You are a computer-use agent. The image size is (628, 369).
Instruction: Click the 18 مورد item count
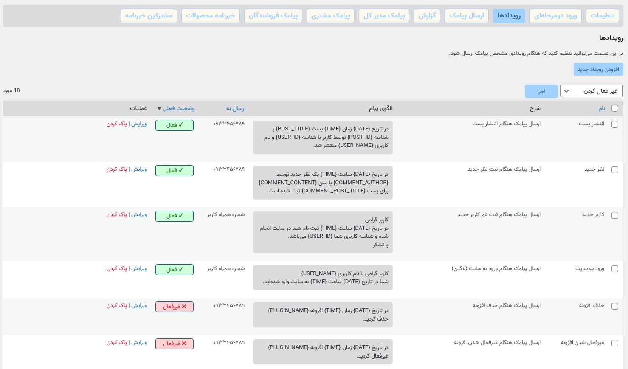click(11, 90)
